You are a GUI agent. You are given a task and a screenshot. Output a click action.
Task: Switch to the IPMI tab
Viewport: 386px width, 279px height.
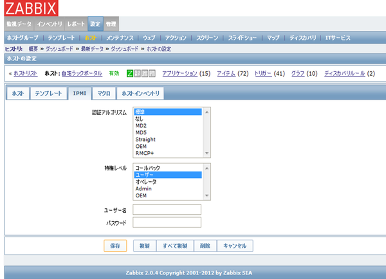pyautogui.click(x=80, y=93)
